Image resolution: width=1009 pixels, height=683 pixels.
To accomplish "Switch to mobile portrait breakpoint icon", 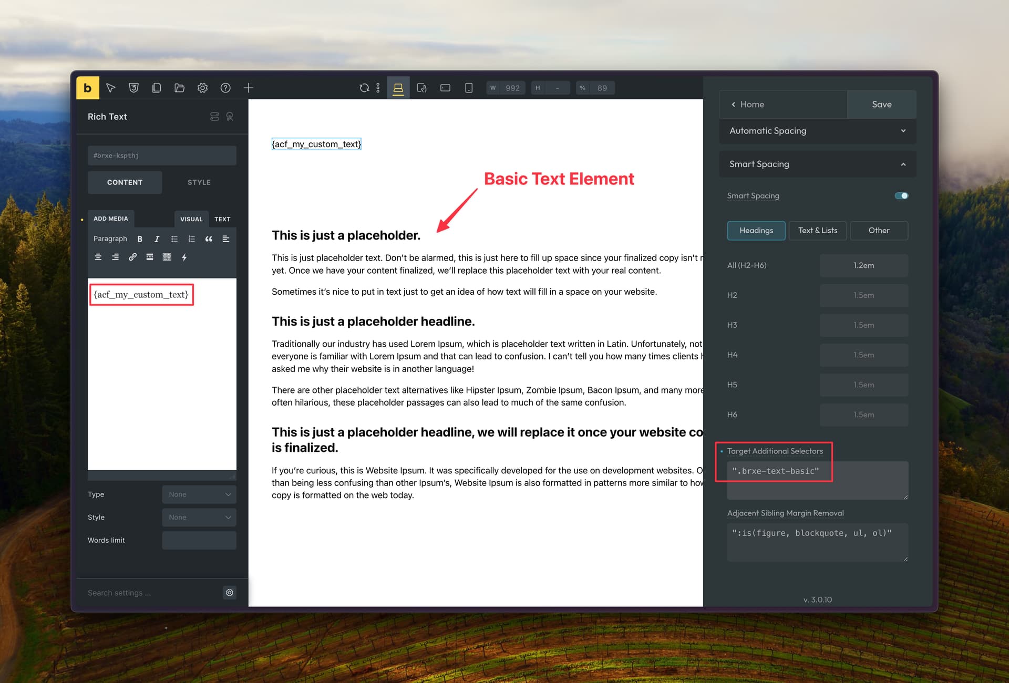I will click(x=469, y=88).
